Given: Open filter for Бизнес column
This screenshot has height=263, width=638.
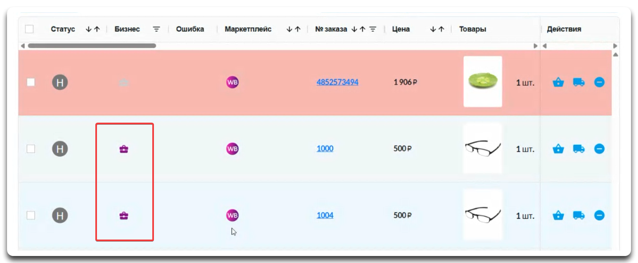Looking at the screenshot, I should (x=156, y=29).
